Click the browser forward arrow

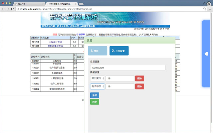(8, 10)
